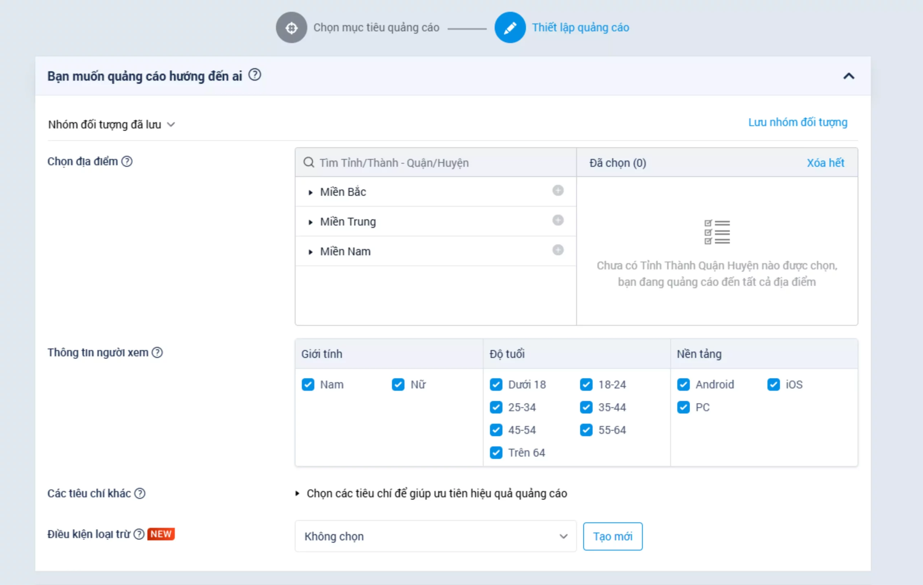Expand the Miền Bắc tree arrow
Screen dimensions: 923x585
pyautogui.click(x=310, y=193)
